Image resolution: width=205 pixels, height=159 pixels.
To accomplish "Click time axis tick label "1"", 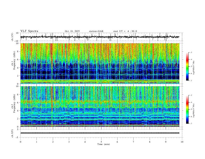I will click(x=36, y=142).
